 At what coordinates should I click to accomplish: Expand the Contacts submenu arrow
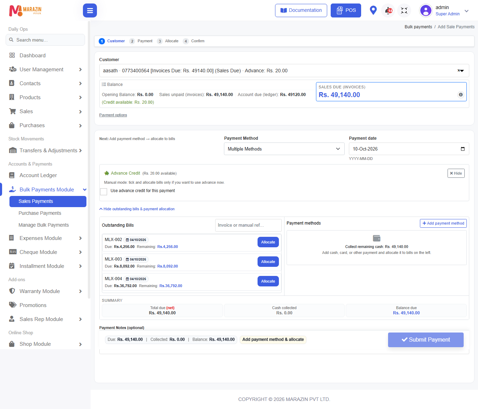click(x=80, y=83)
